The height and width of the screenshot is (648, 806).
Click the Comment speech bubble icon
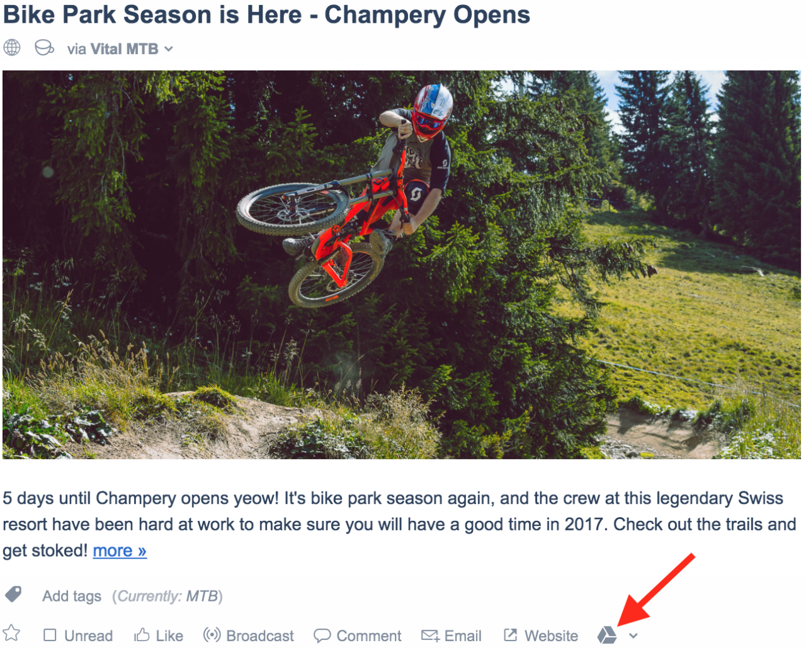pyautogui.click(x=322, y=635)
